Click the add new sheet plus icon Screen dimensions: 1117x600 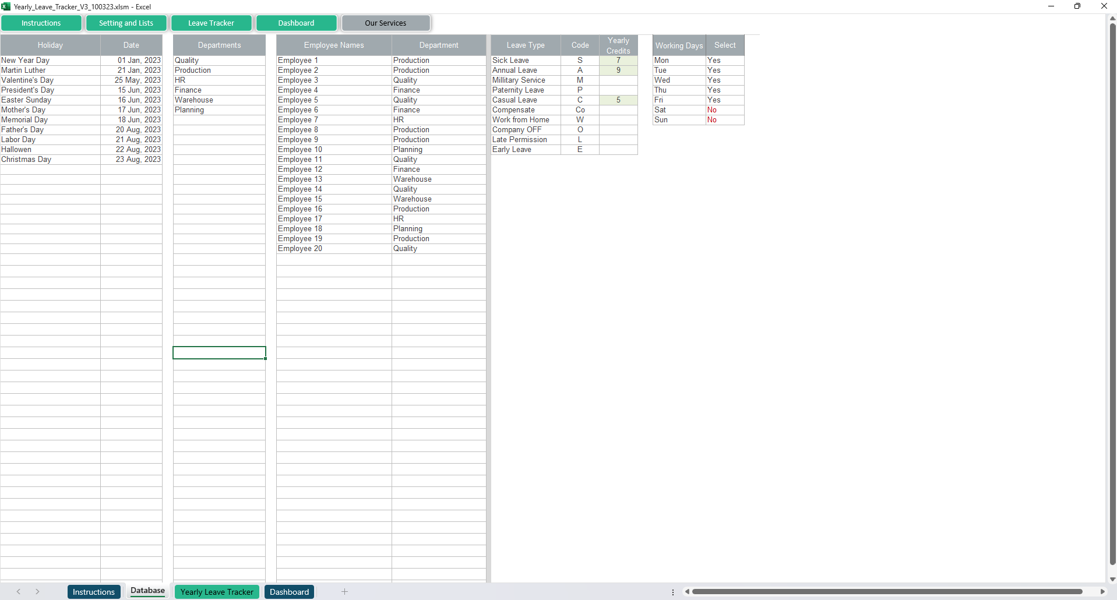(344, 592)
